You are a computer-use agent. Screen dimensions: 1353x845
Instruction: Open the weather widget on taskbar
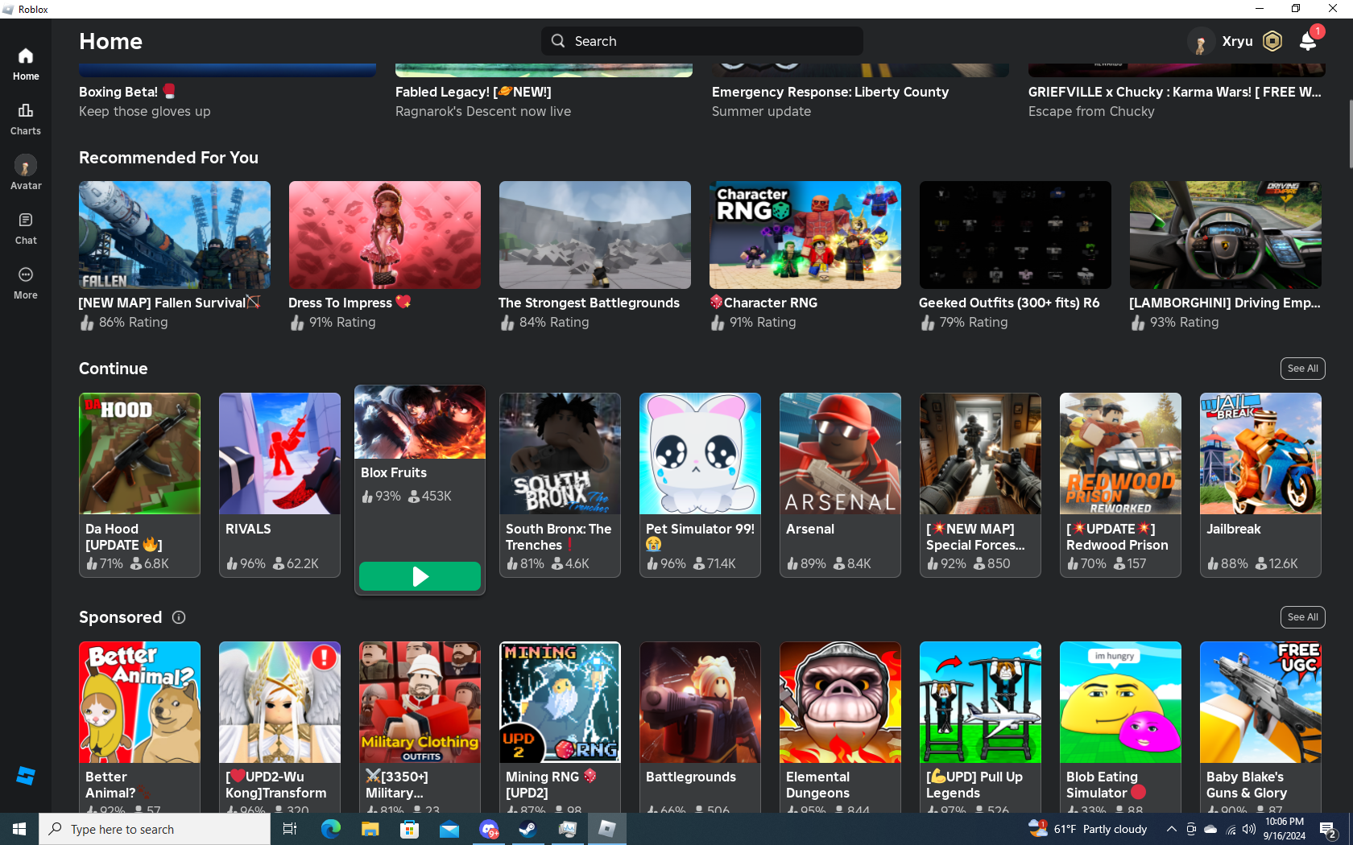pos(1088,829)
